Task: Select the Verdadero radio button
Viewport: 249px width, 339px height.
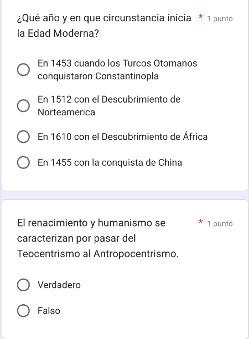Action: pos(23,285)
